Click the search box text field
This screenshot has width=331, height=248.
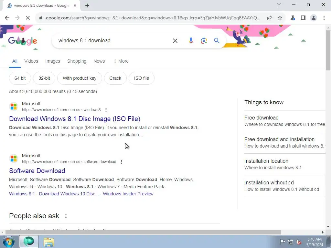click(x=114, y=40)
